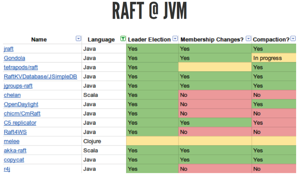This screenshot has width=298, height=174.
Task: Click the Compaction column filter arrow
Action: (293, 39)
